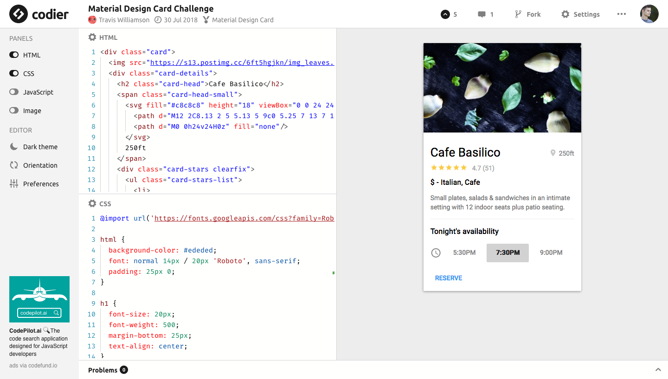Click HTML line 10 text '250ft'
Image resolution: width=668 pixels, height=379 pixels.
135,148
